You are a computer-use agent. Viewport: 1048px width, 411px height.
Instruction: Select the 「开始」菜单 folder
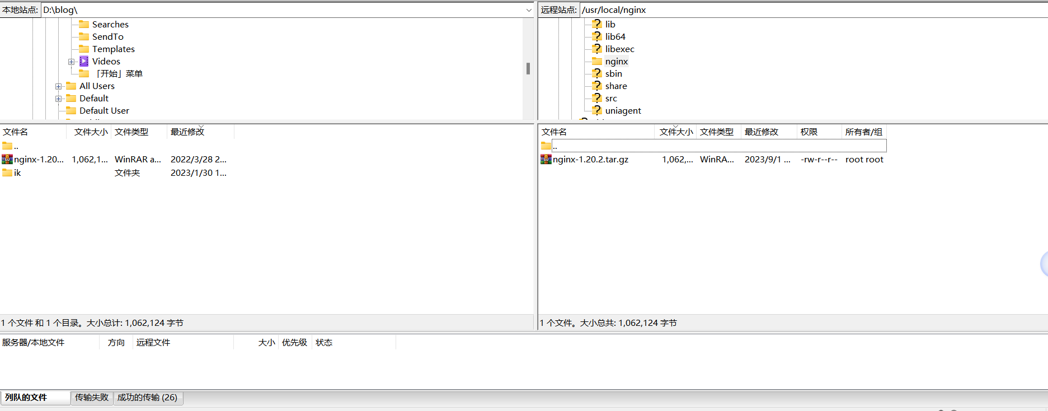pos(118,74)
